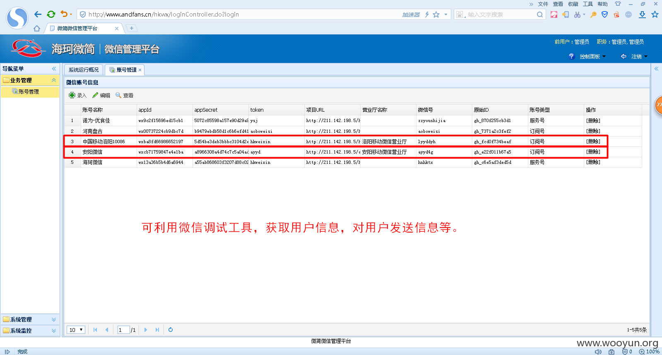This screenshot has height=355, width=662.
Task: Click the blue shield security icon
Action: (x=605, y=14)
